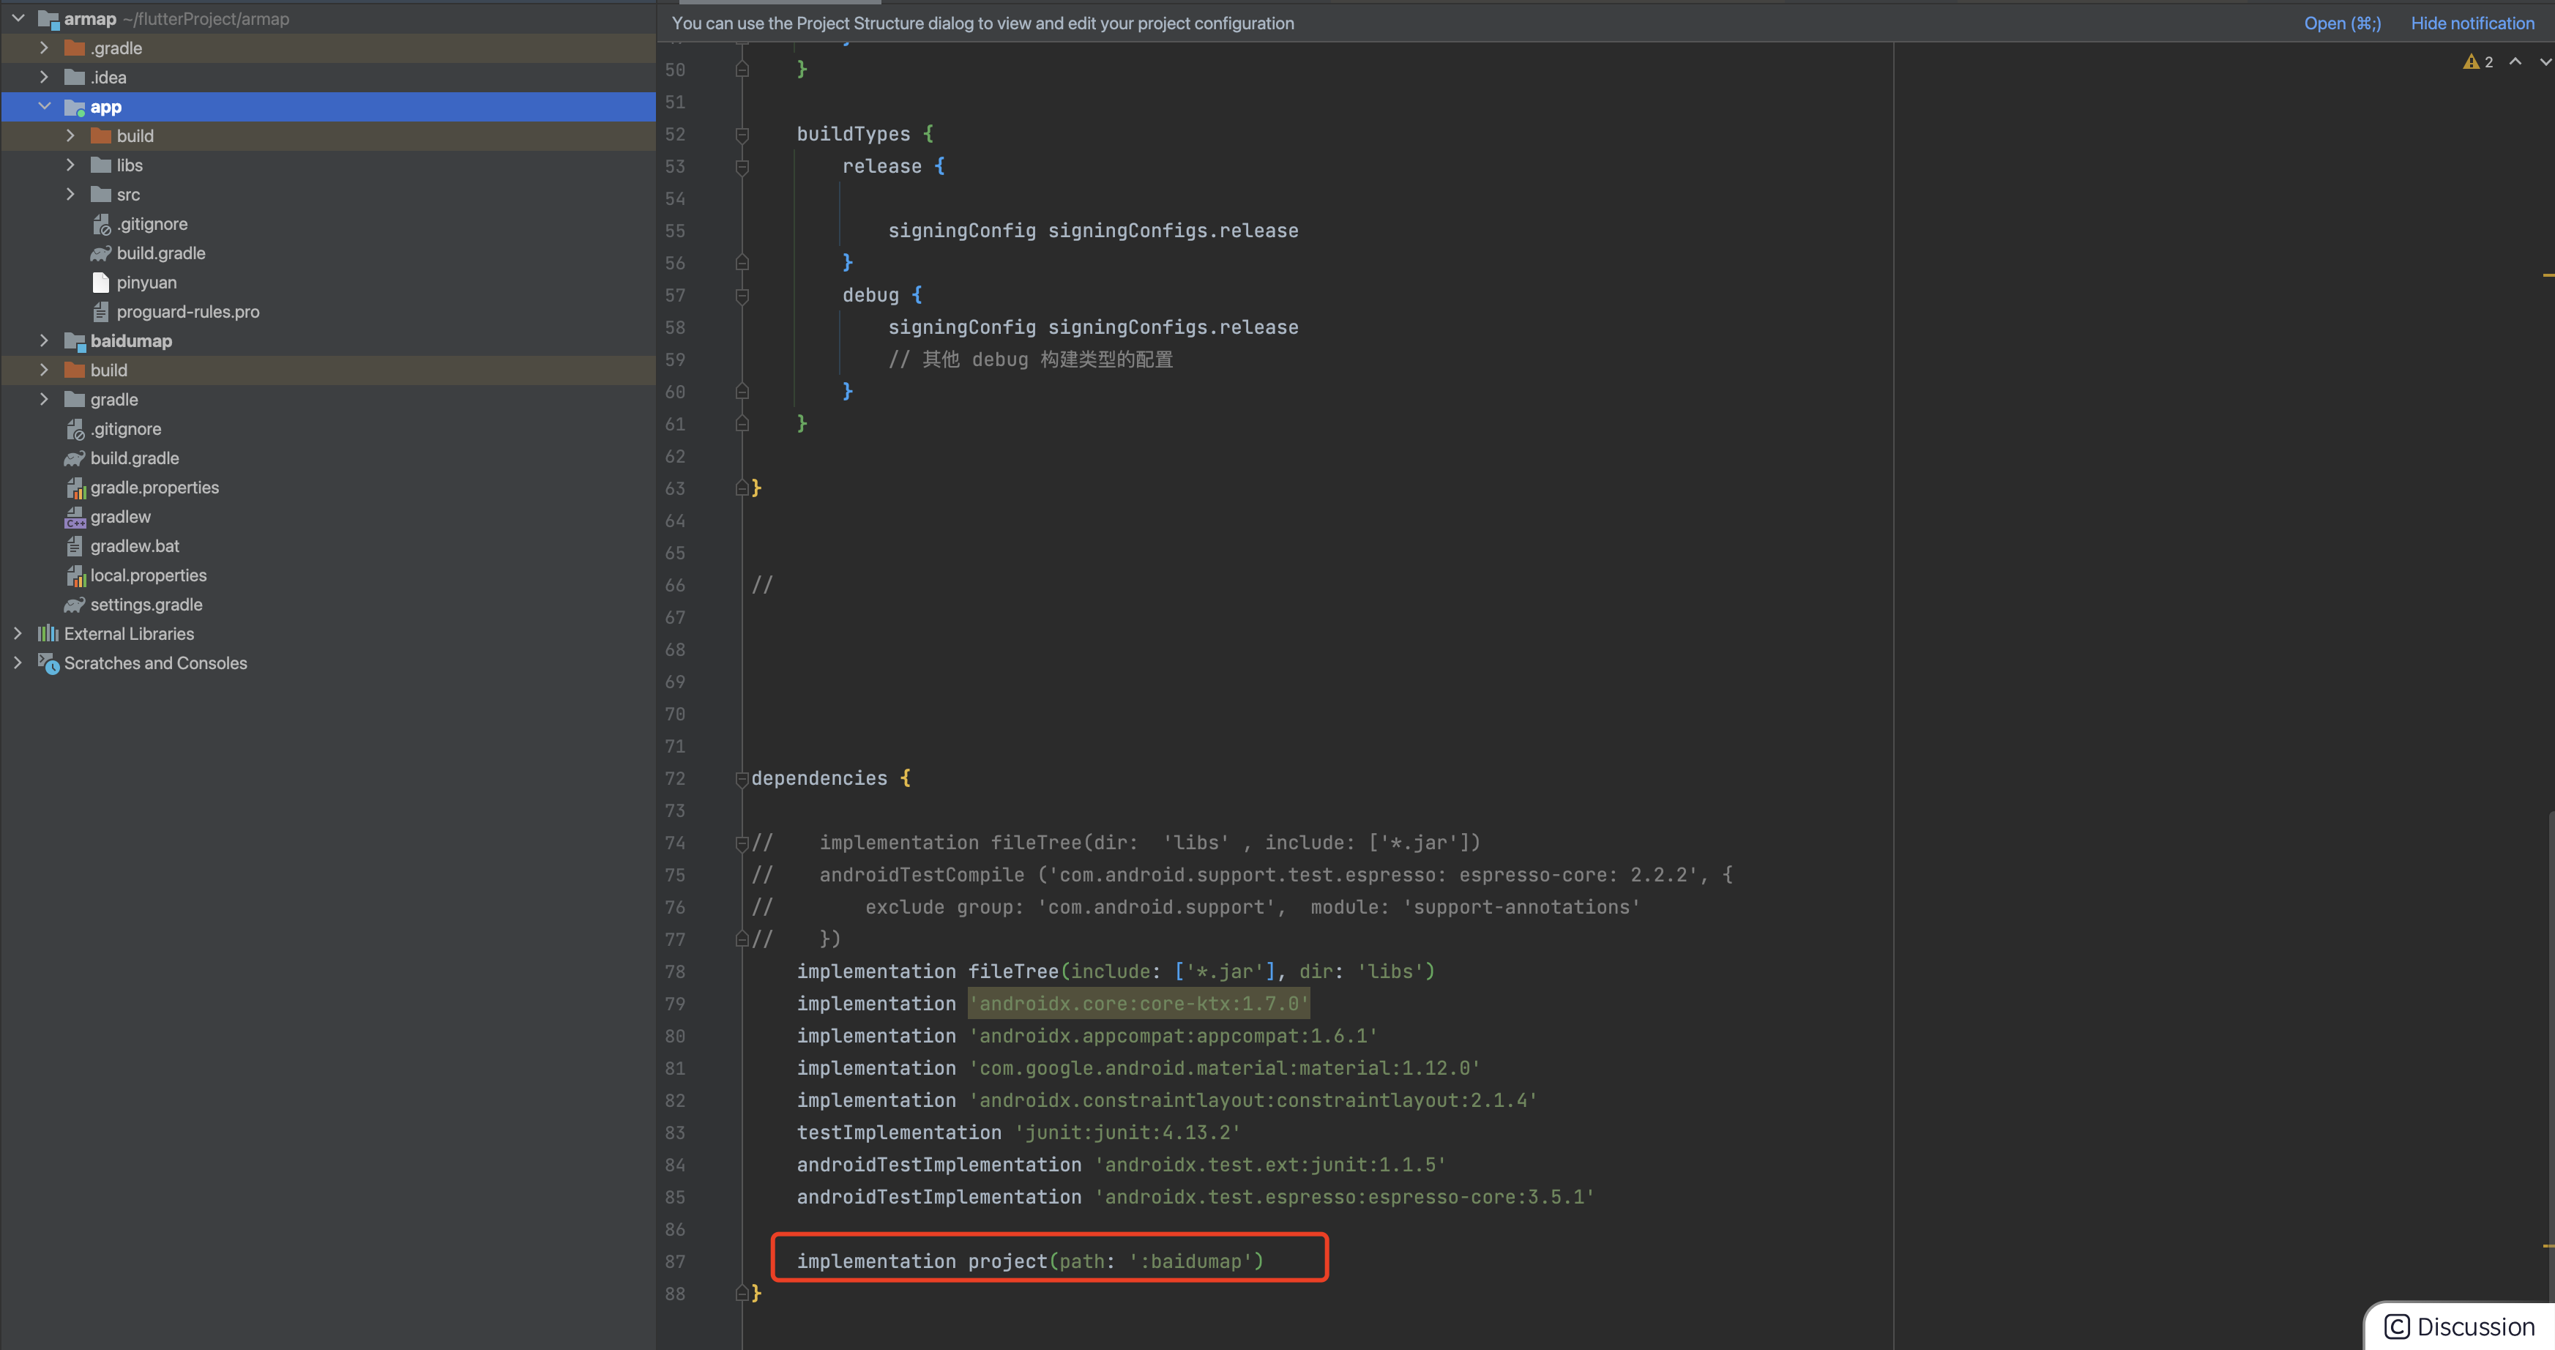Expand the gradle folder in project root
This screenshot has height=1350, width=2555.
tap(44, 399)
